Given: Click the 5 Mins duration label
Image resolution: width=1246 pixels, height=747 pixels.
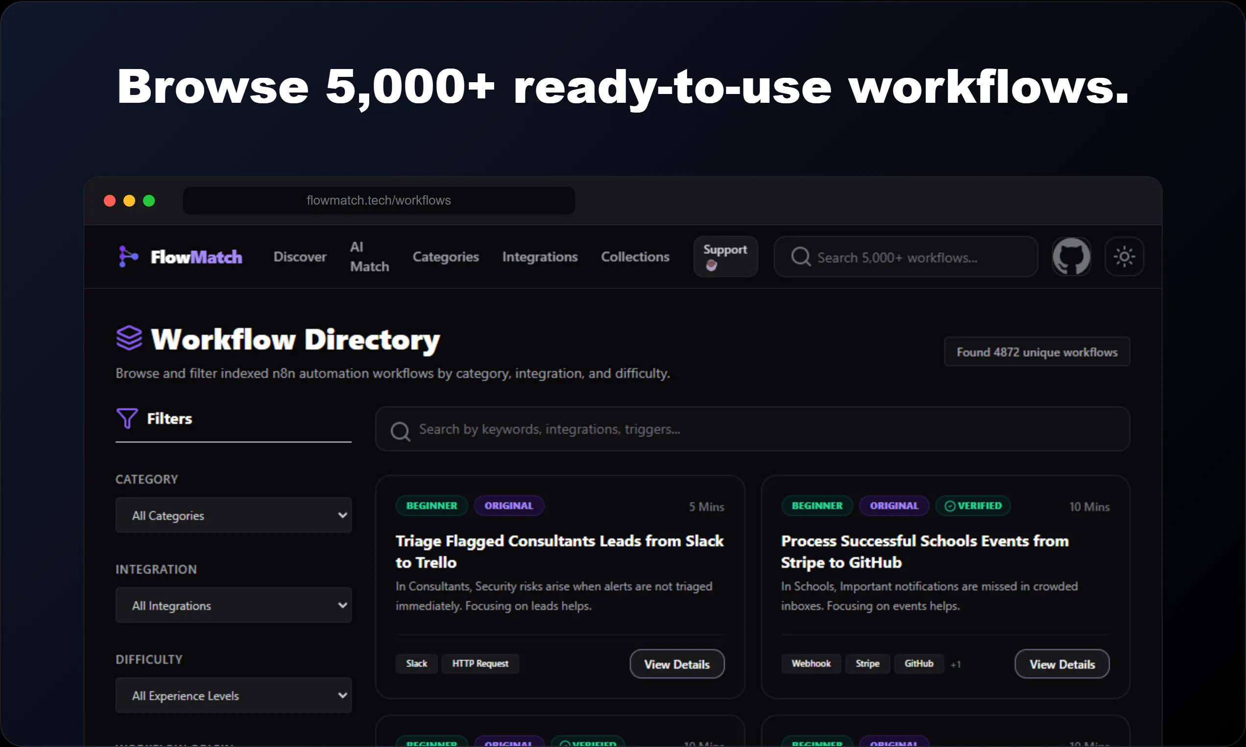Looking at the screenshot, I should point(707,507).
